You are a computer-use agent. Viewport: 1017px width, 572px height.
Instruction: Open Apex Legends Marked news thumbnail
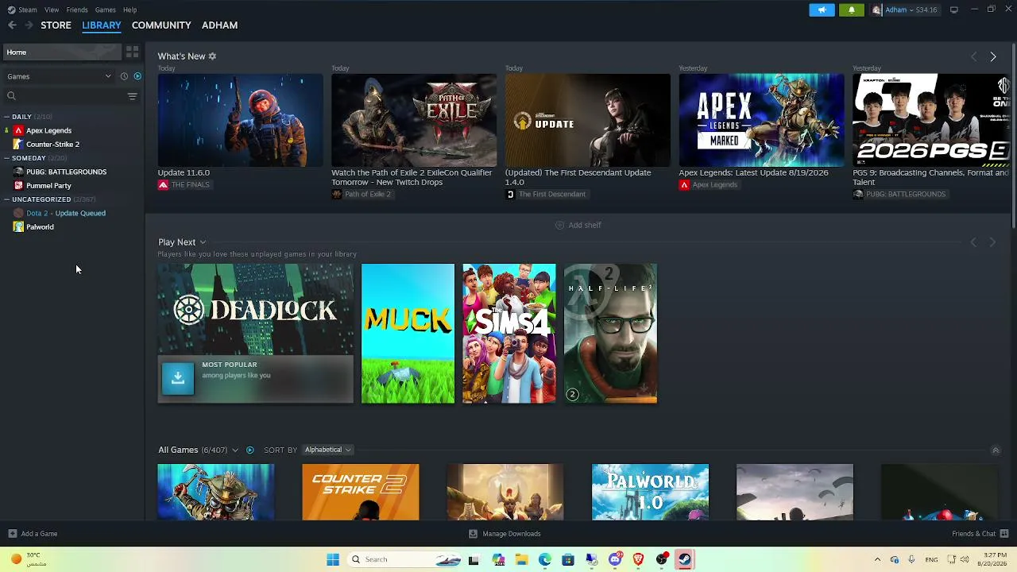click(x=761, y=120)
